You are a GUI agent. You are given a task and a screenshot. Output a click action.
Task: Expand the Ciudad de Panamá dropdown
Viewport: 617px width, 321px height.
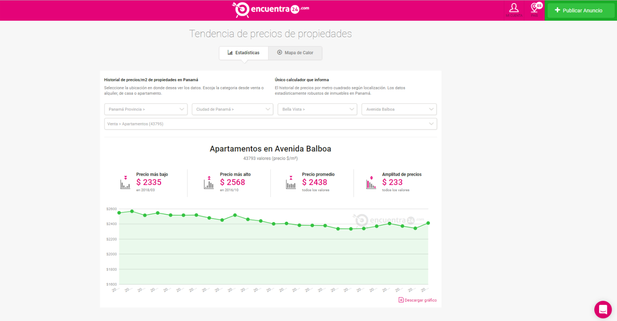pyautogui.click(x=232, y=109)
